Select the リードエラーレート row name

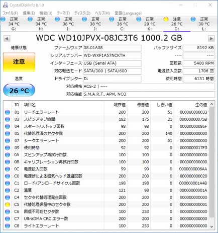[41, 112]
